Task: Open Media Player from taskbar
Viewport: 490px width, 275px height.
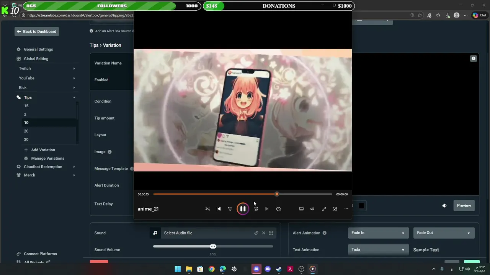Action: [312, 269]
